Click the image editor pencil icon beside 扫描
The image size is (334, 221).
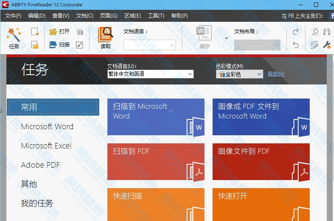tap(80, 45)
